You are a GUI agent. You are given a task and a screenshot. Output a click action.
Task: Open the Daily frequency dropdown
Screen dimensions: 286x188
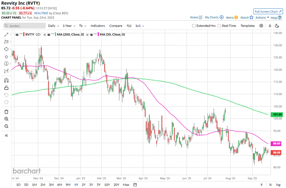click(x=54, y=26)
